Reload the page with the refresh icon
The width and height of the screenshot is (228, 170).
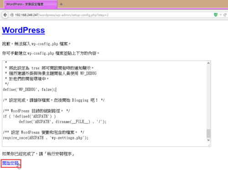point(225,15)
